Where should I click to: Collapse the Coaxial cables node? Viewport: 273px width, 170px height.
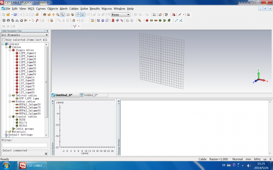click(10, 117)
